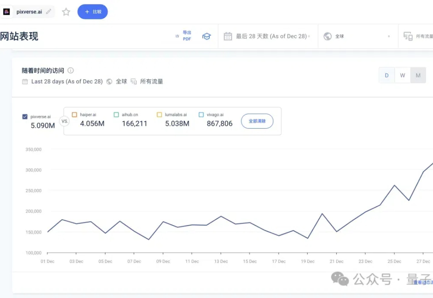
Task: Uncheck the pixverse.ai series checkbox
Action: click(25, 117)
